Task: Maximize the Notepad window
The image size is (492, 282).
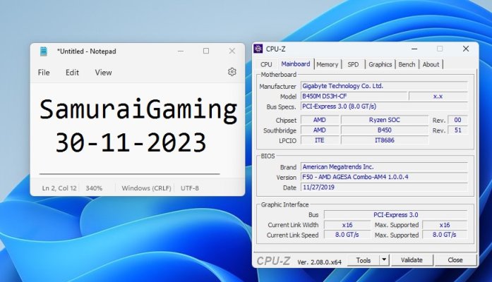Action: [206, 51]
